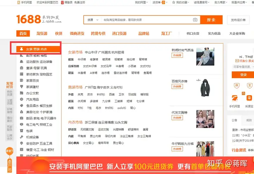Click icon beside 家居百货
The height and width of the screenshot is (174, 254).
[22, 80]
